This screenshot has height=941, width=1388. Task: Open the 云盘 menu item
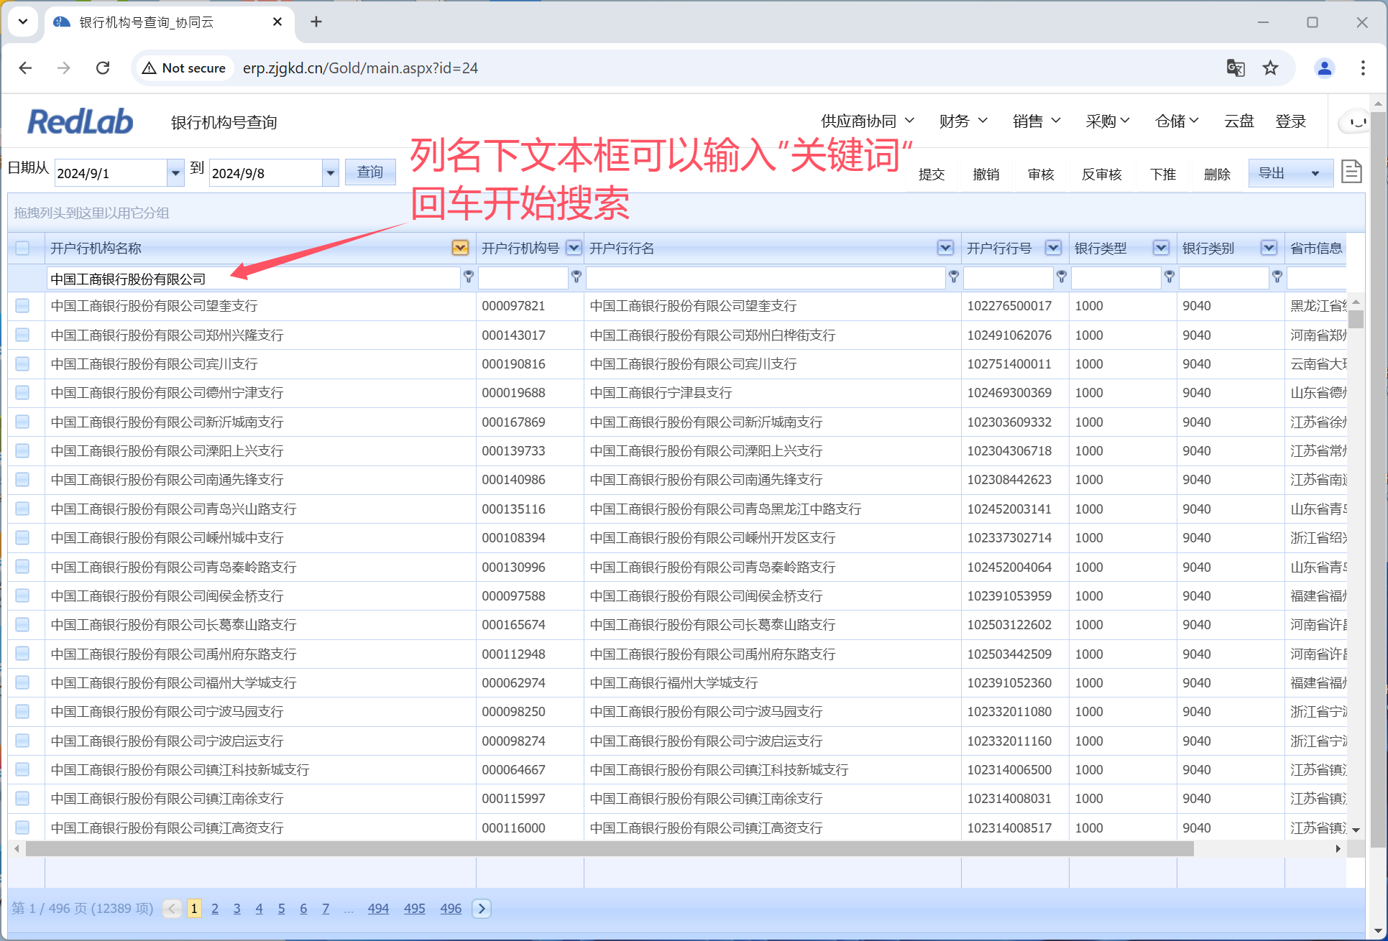(1239, 121)
